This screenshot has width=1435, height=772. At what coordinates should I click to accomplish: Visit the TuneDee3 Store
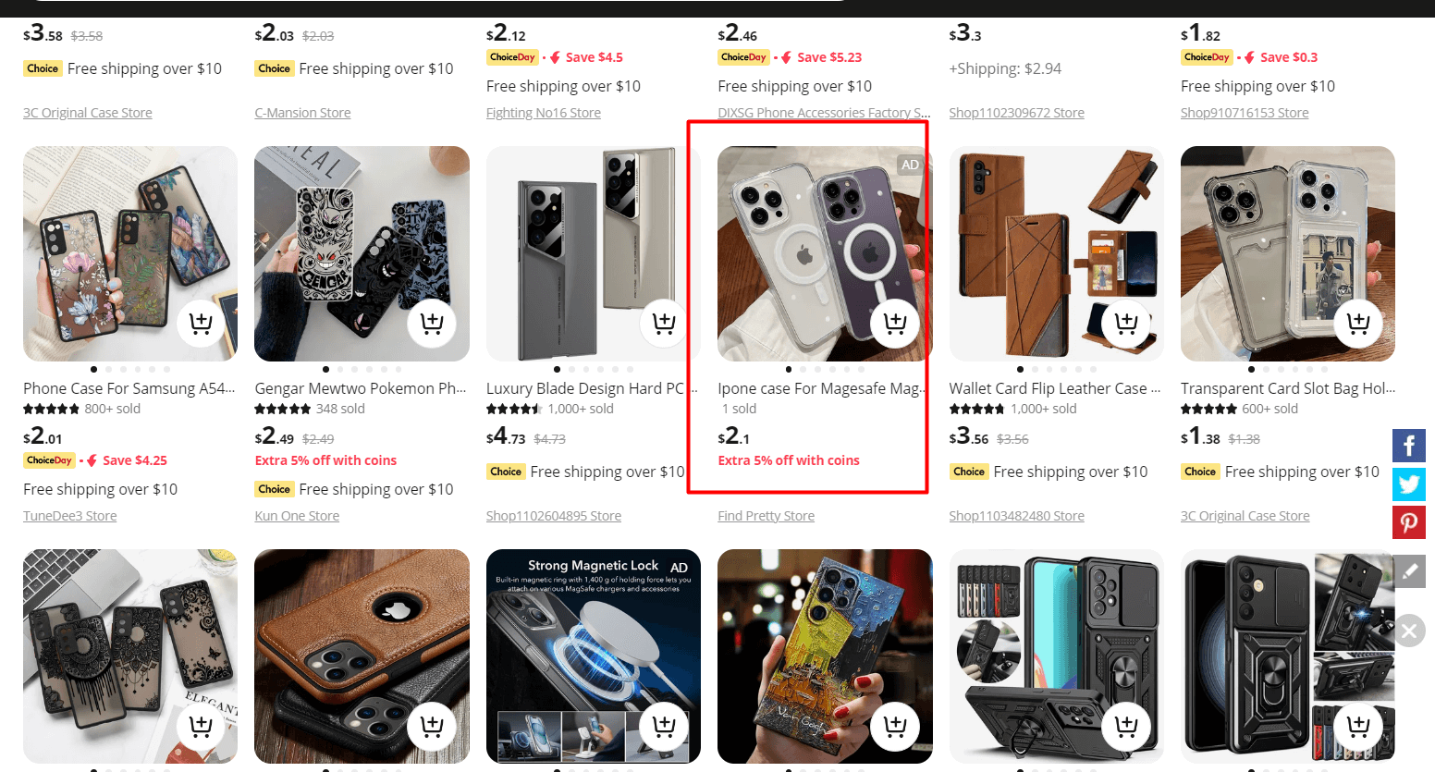pos(68,515)
